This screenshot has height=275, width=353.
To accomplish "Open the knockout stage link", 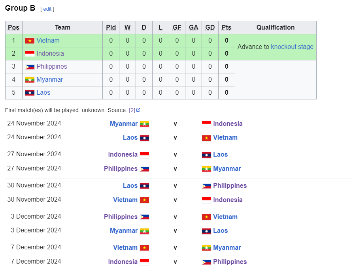I will click(292, 47).
